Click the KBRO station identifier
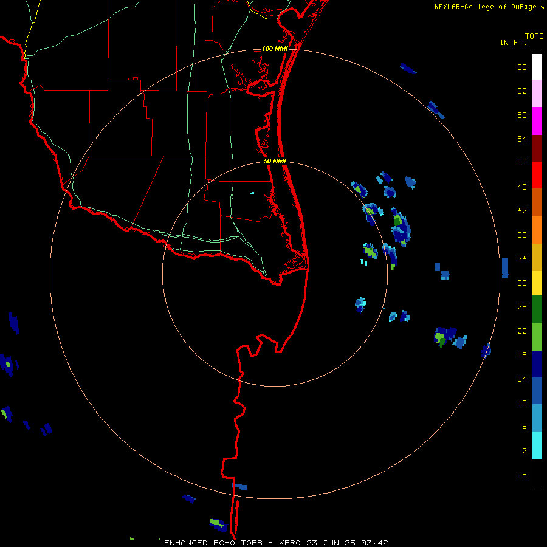Image resolution: width=547 pixels, height=547 pixels. pos(291,543)
